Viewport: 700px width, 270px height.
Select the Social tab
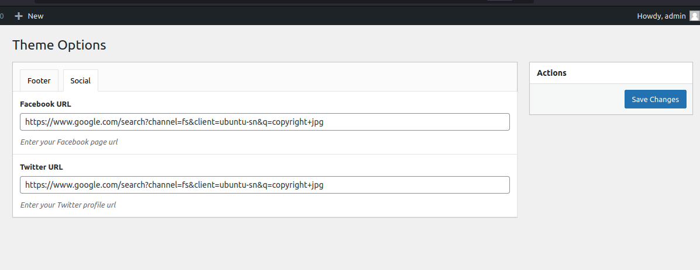pos(80,80)
